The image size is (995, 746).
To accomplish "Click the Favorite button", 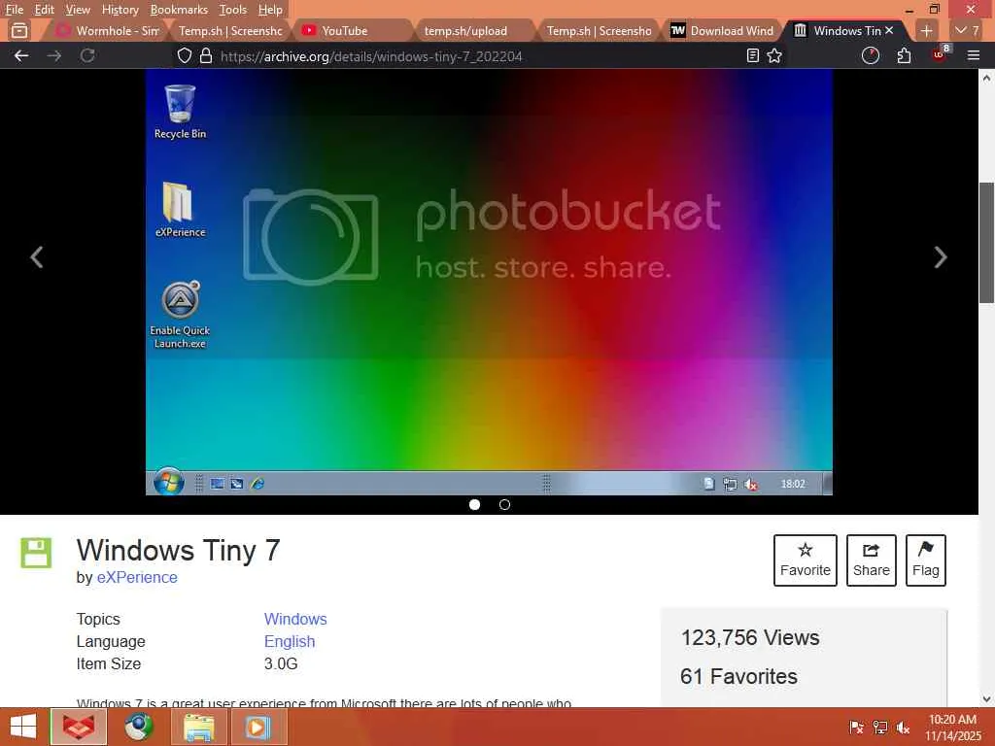I will point(806,560).
